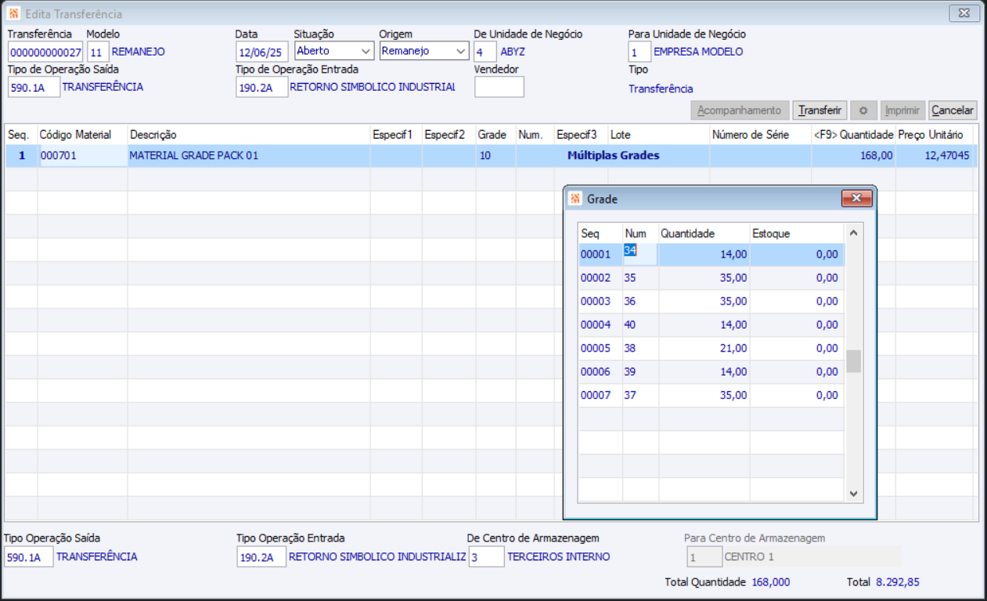Select row 00003 in Grade dialog
987x601 pixels.
(x=711, y=301)
